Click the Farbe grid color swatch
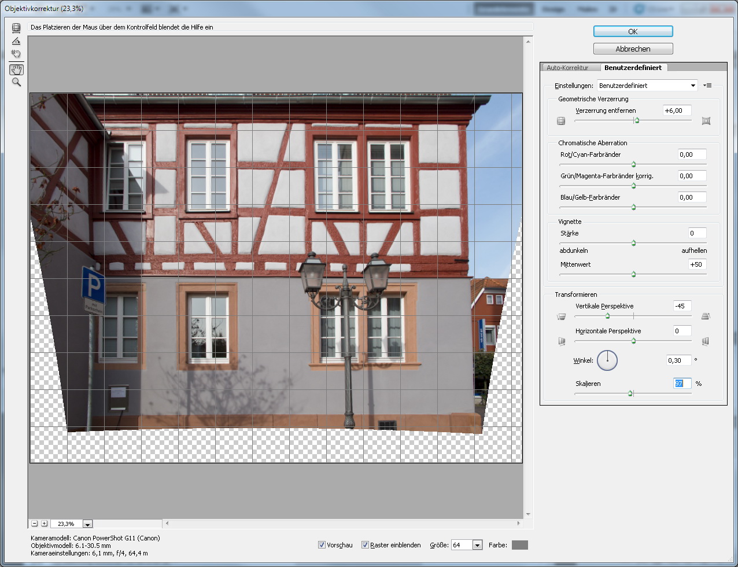The width and height of the screenshot is (738, 567). 520,545
